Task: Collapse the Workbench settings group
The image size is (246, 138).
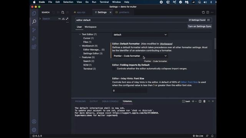Action: coord(80,46)
